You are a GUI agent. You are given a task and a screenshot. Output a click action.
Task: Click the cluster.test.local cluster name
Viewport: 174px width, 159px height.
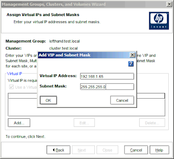pos(64,48)
